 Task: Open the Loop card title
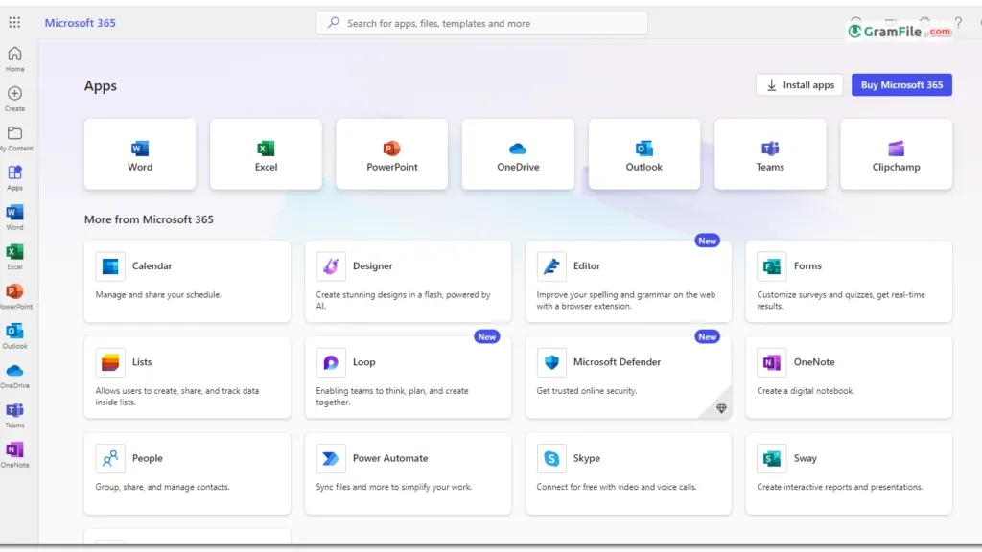363,362
